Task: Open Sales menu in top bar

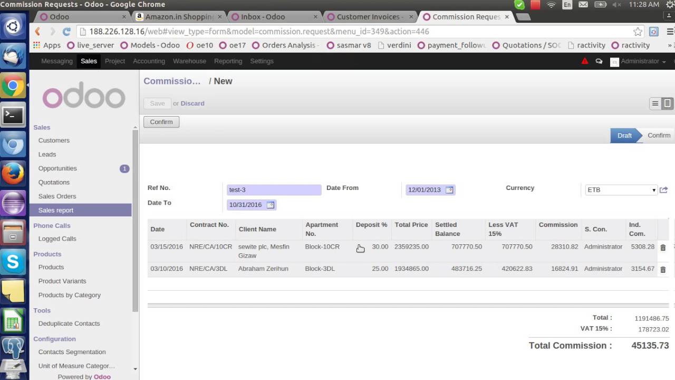Action: coord(89,61)
